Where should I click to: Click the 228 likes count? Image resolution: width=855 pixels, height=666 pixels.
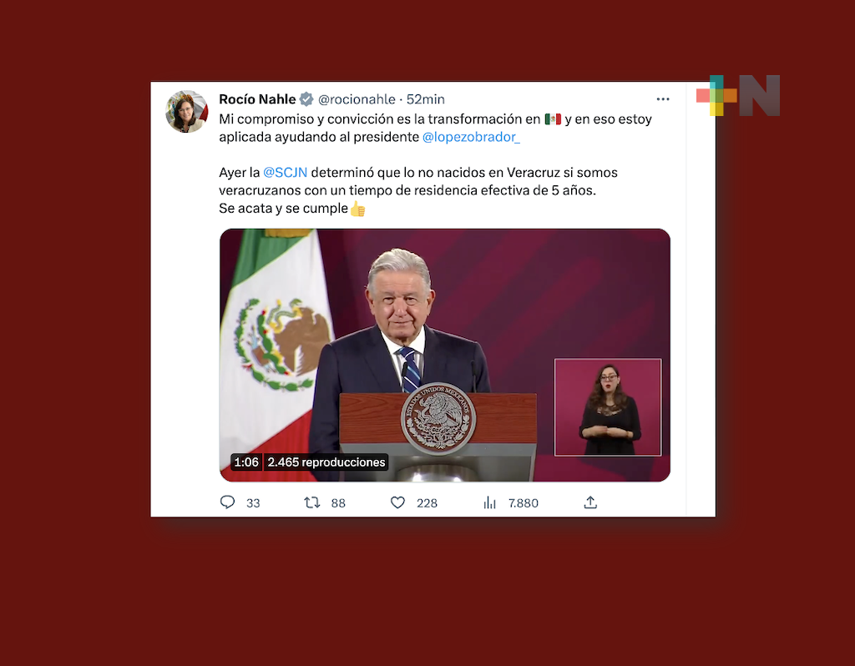click(x=427, y=503)
